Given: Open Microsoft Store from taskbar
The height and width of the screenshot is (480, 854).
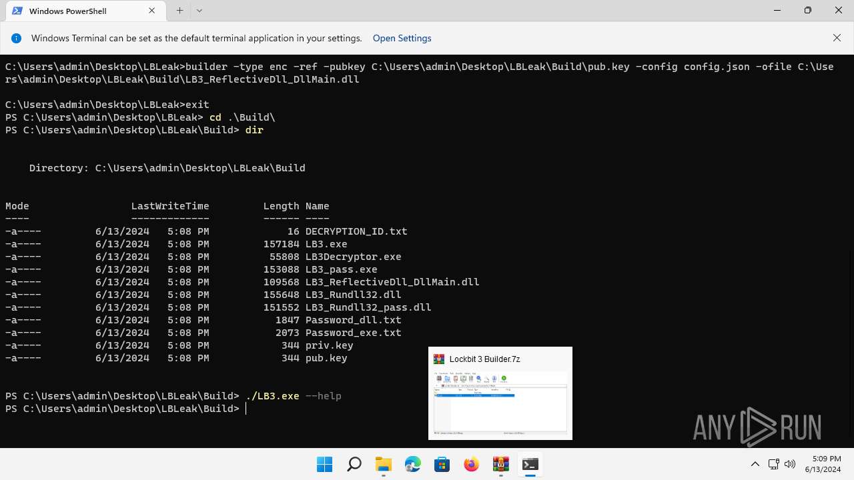Looking at the screenshot, I should coord(442,464).
